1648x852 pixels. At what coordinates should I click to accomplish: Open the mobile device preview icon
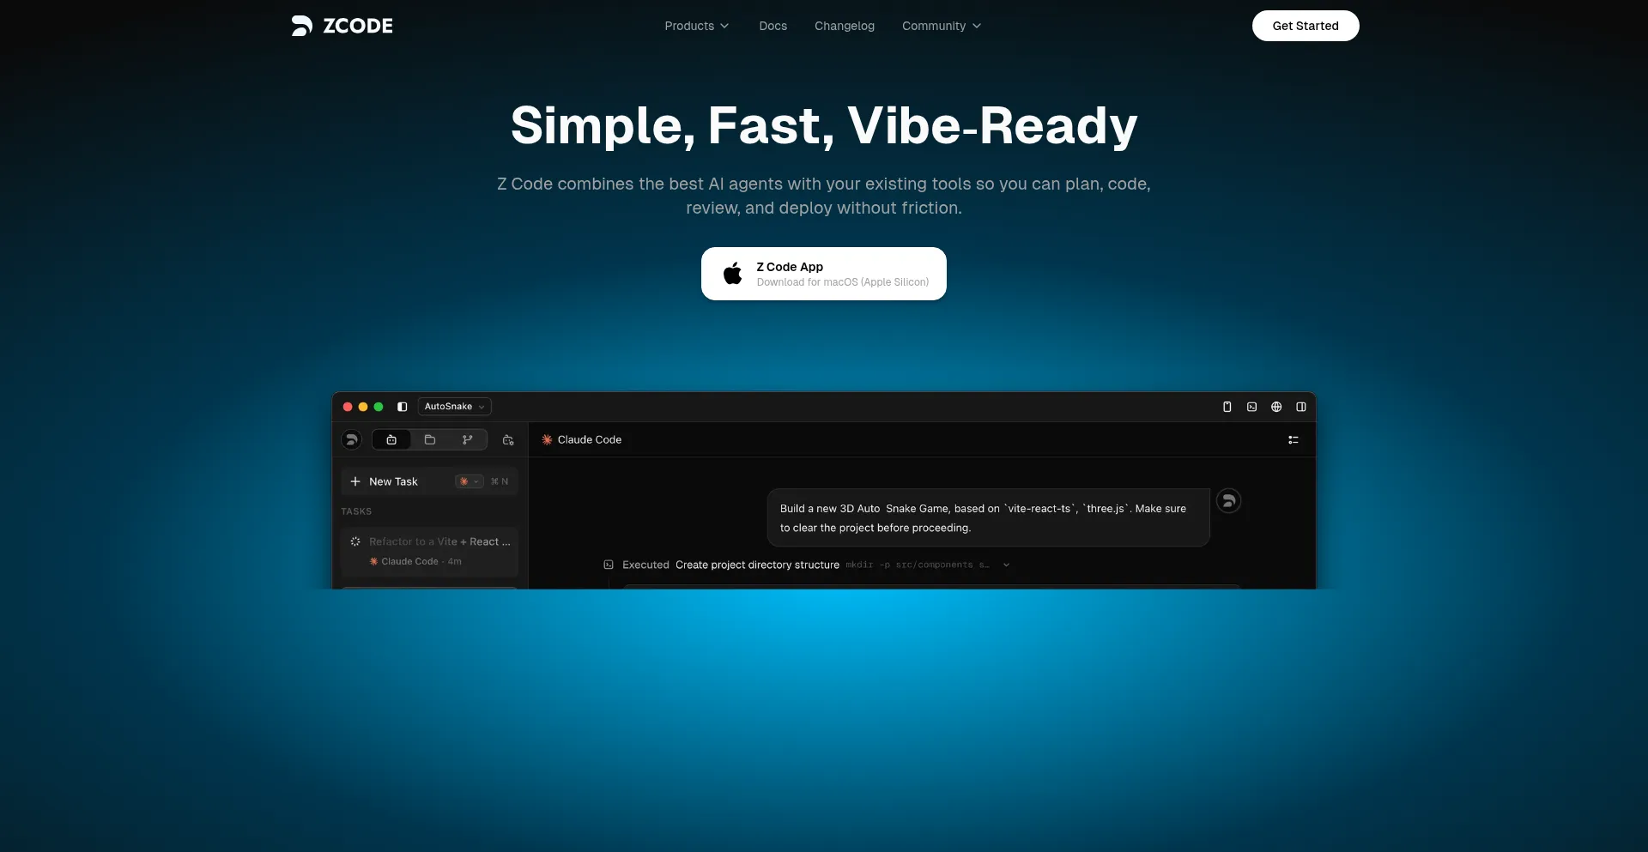1227,407
